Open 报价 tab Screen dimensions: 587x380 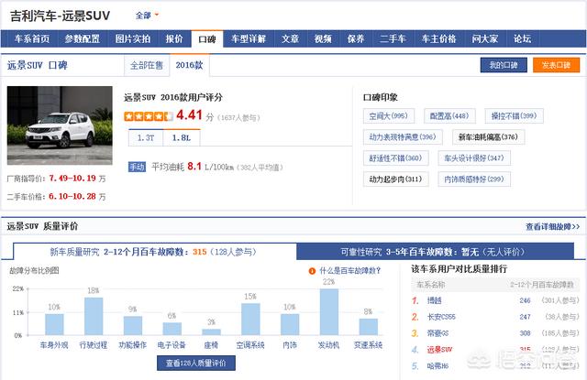pyautogui.click(x=174, y=38)
